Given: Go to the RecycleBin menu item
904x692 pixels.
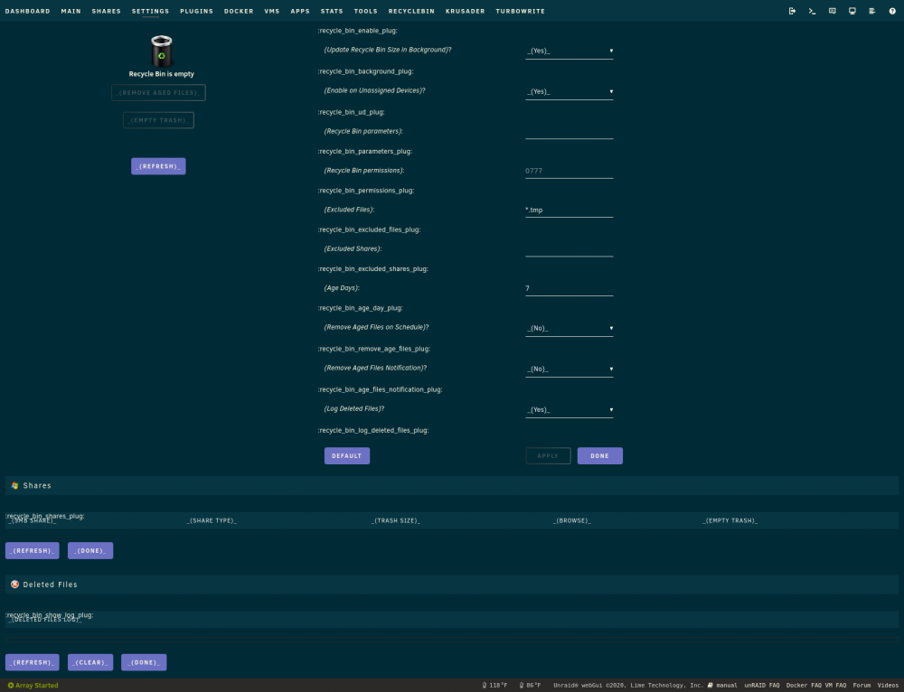Looking at the screenshot, I should (411, 11).
